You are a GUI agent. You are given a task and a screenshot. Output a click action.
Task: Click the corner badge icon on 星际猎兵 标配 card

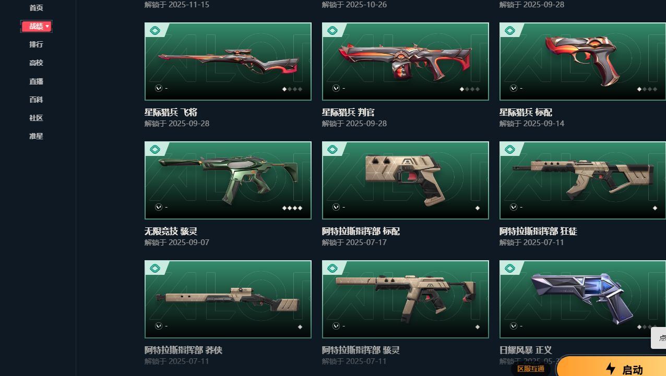[509, 31]
